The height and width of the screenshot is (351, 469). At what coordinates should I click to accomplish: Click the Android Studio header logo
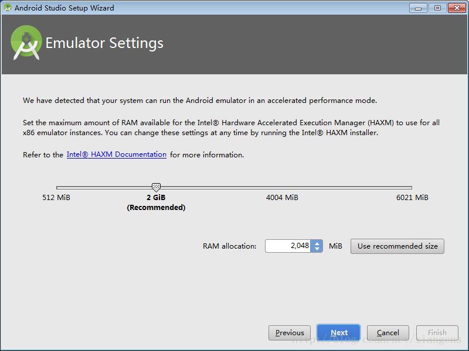pyautogui.click(x=26, y=42)
